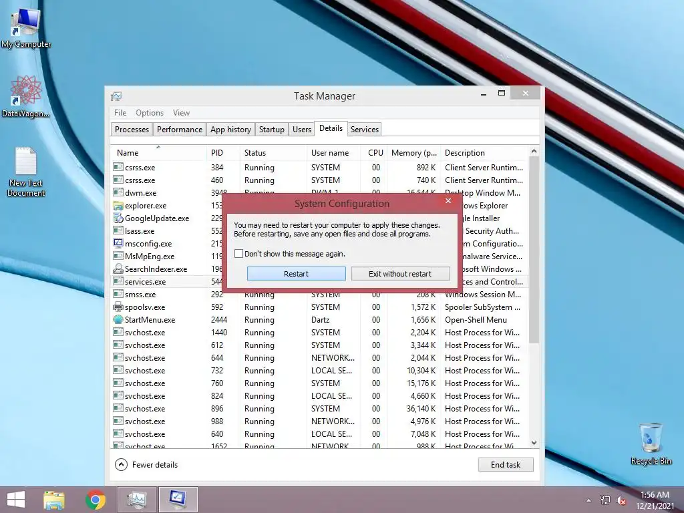Screen dimensions: 684x513
Task: Click Exit without restart
Action: (401, 273)
